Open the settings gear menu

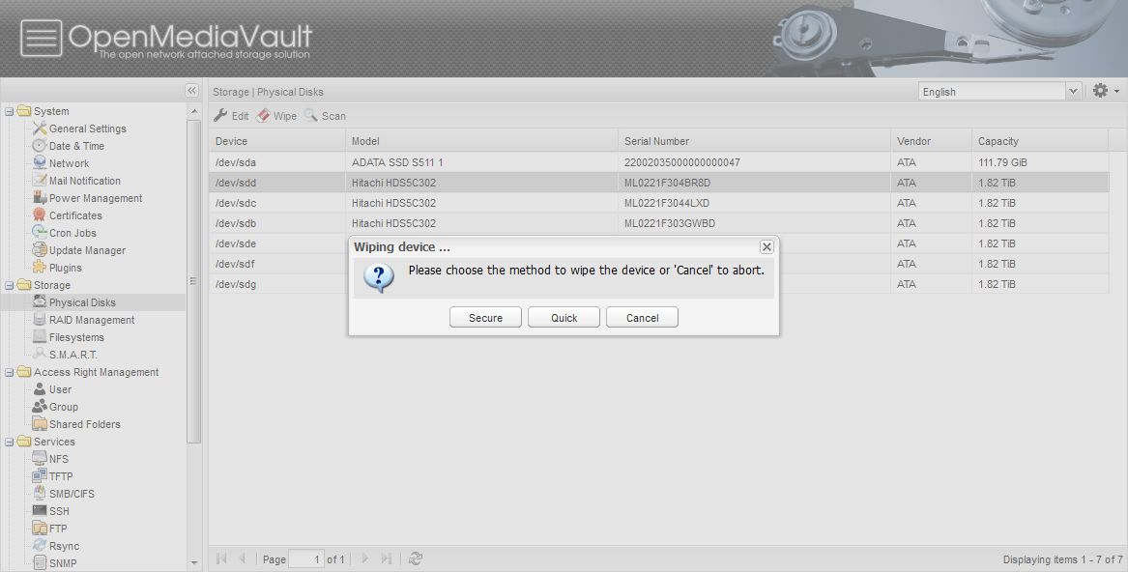click(1106, 91)
